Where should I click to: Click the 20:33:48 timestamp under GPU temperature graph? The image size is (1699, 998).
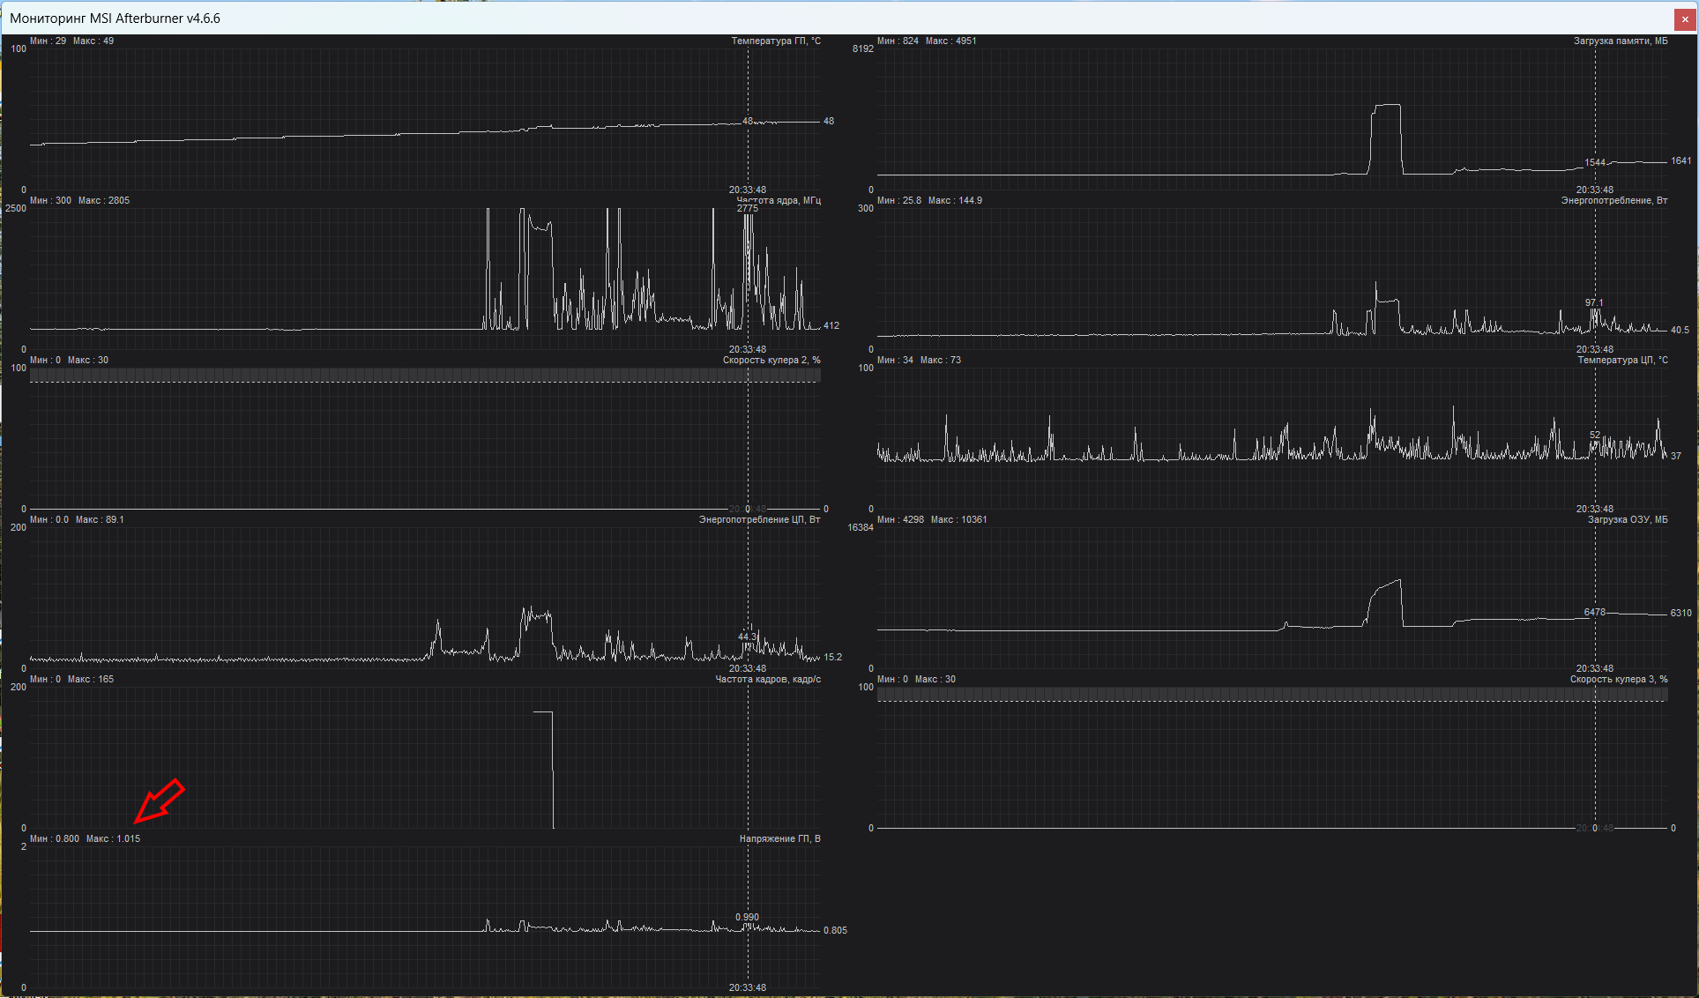[747, 190]
